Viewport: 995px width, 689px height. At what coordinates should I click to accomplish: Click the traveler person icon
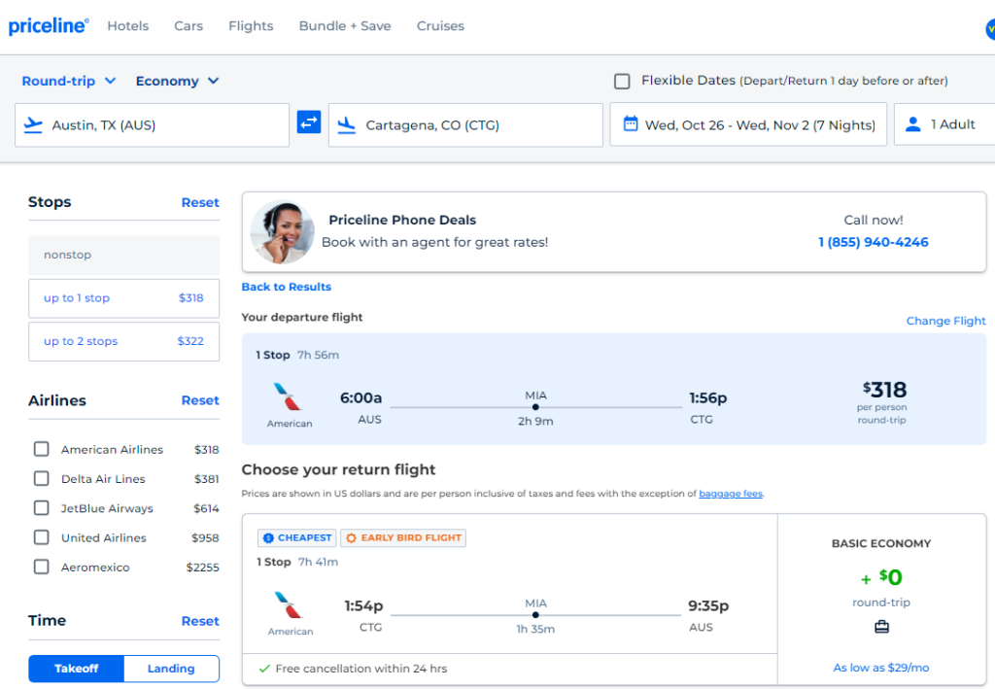[x=911, y=124]
